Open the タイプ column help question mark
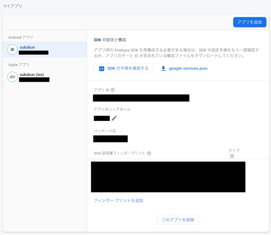This screenshot has width=271, height=235. pyautogui.click(x=231, y=156)
